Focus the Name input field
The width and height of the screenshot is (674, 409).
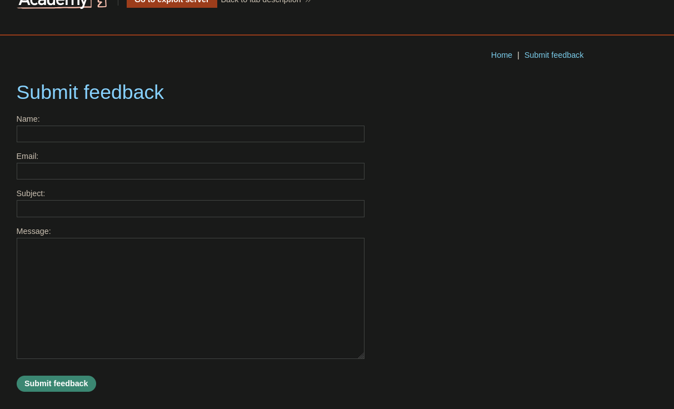tap(190, 134)
